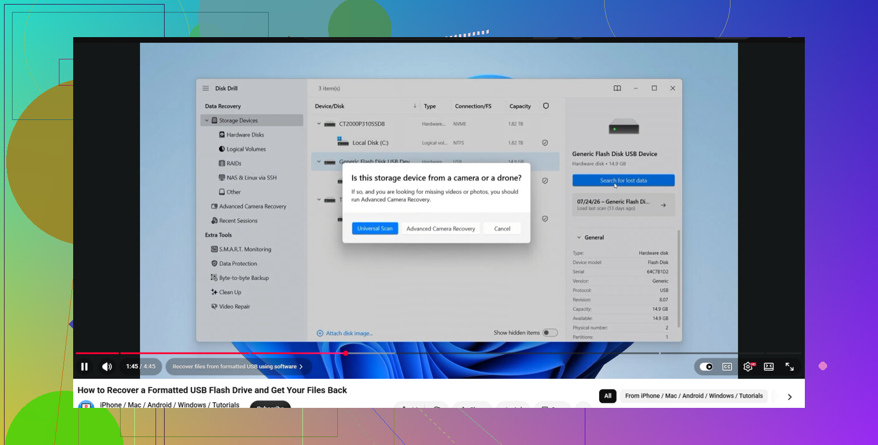
Task: Open S.M.A.R.T. Monitoring from Extra Tools
Action: click(245, 249)
